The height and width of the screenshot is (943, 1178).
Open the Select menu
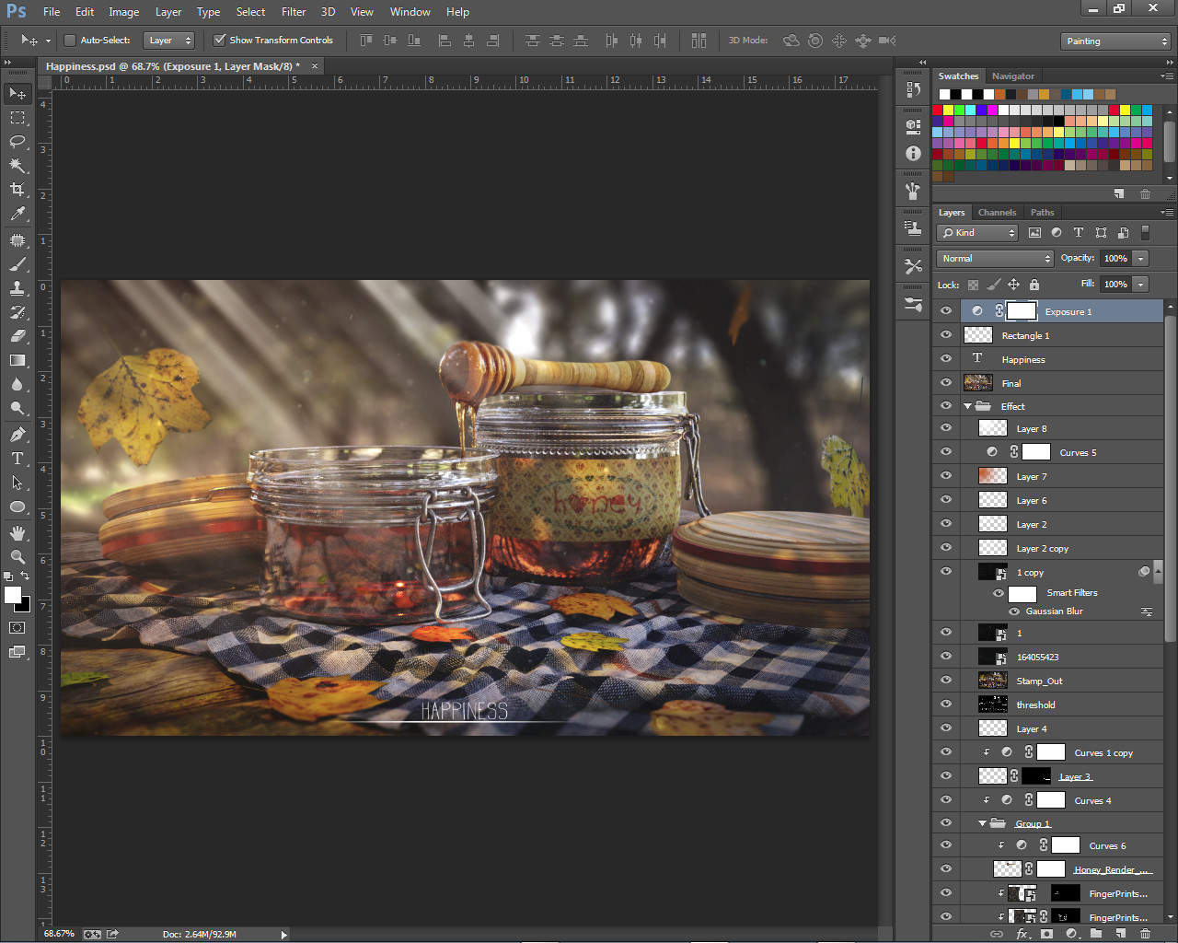point(250,12)
